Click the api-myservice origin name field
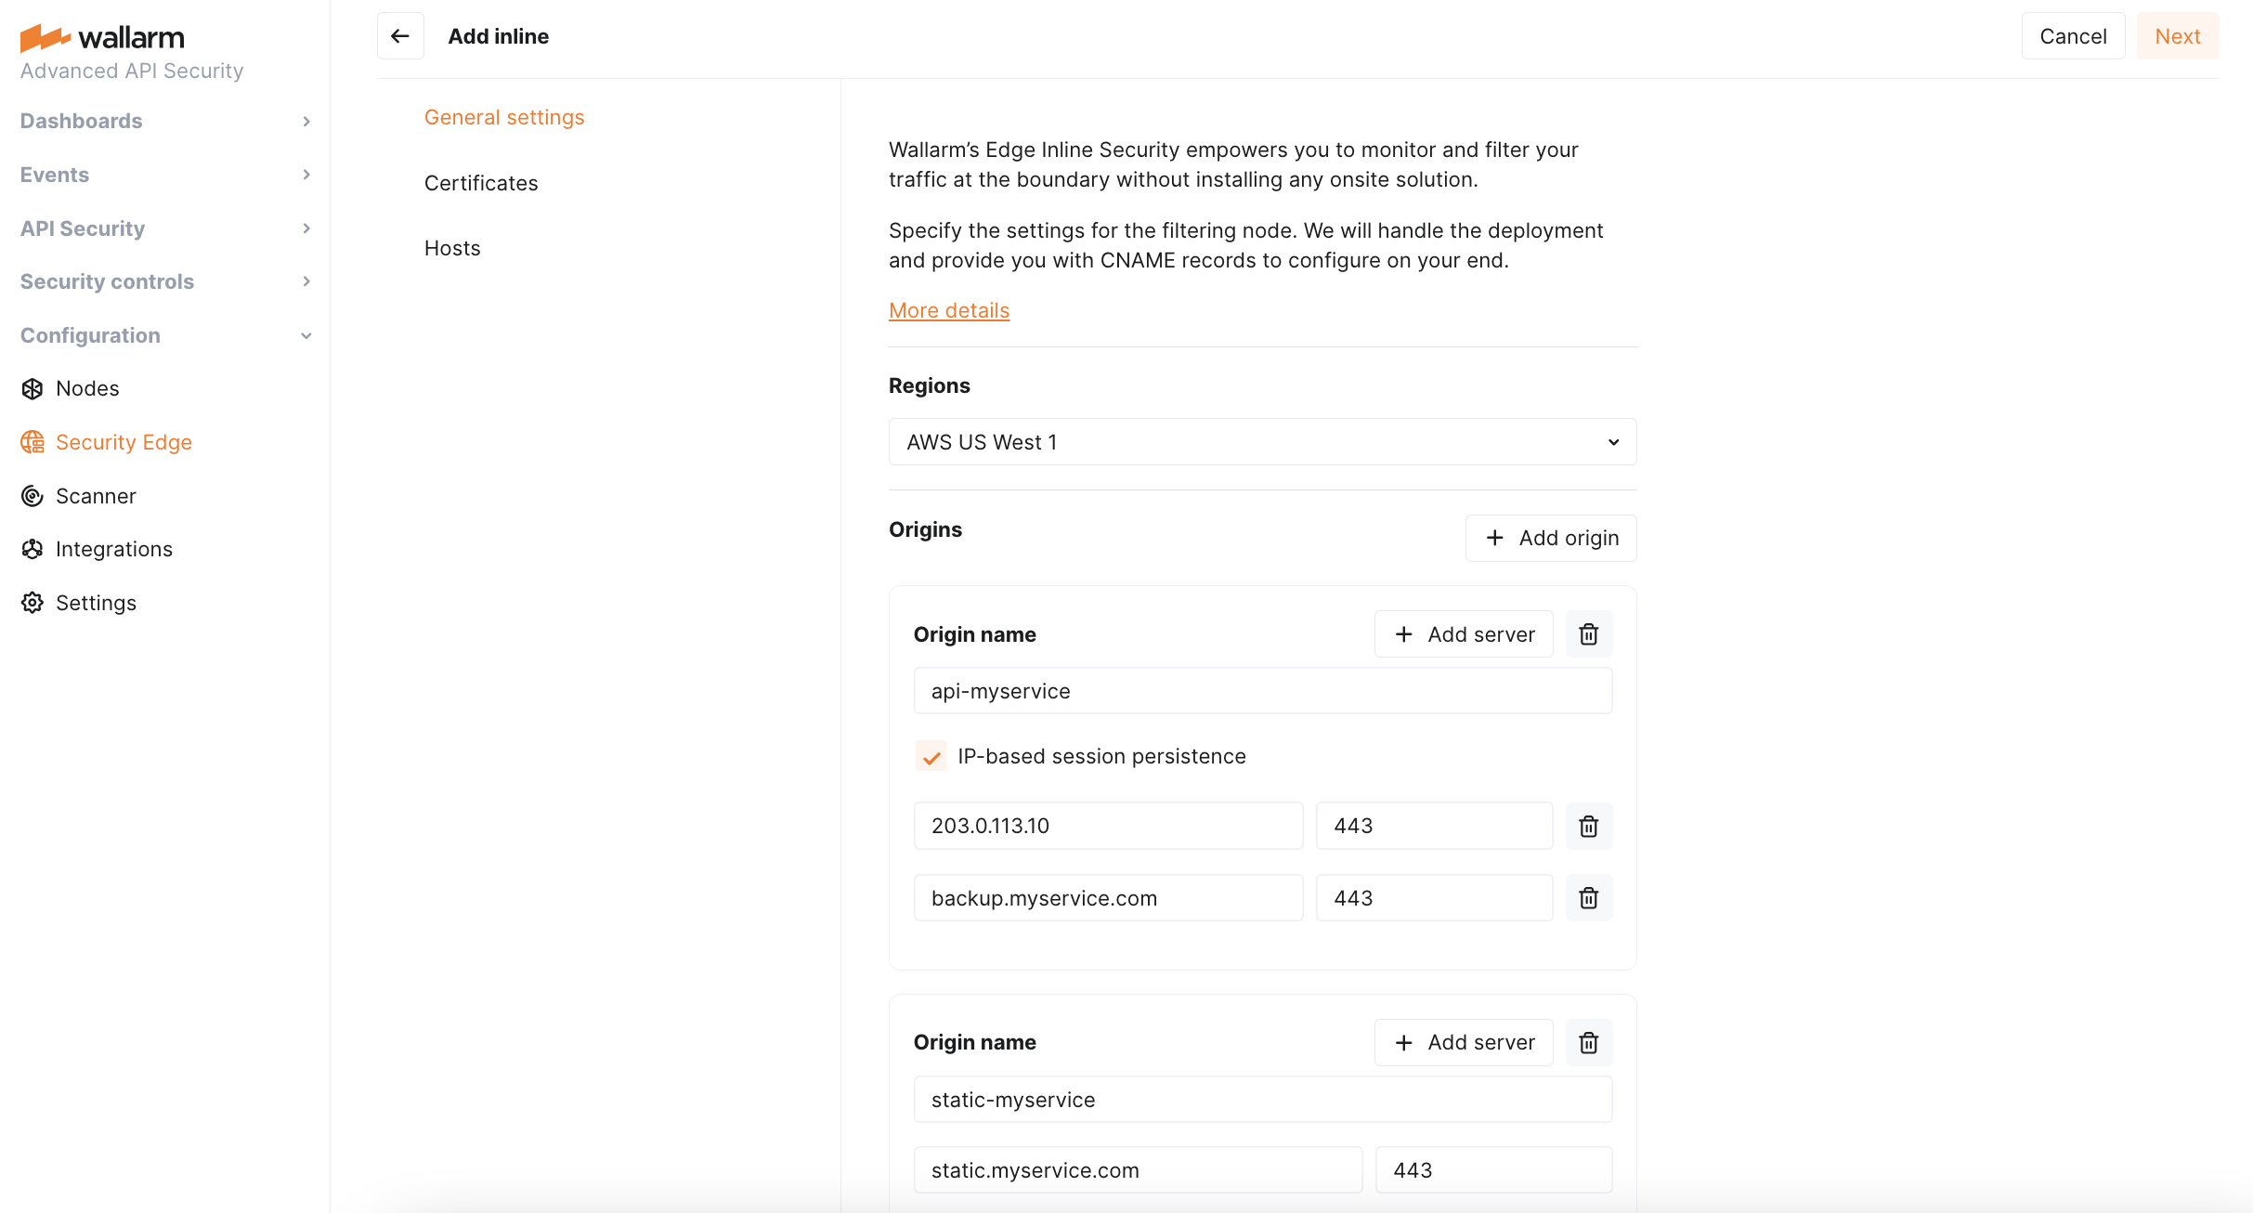This screenshot has width=2253, height=1213. [1262, 691]
